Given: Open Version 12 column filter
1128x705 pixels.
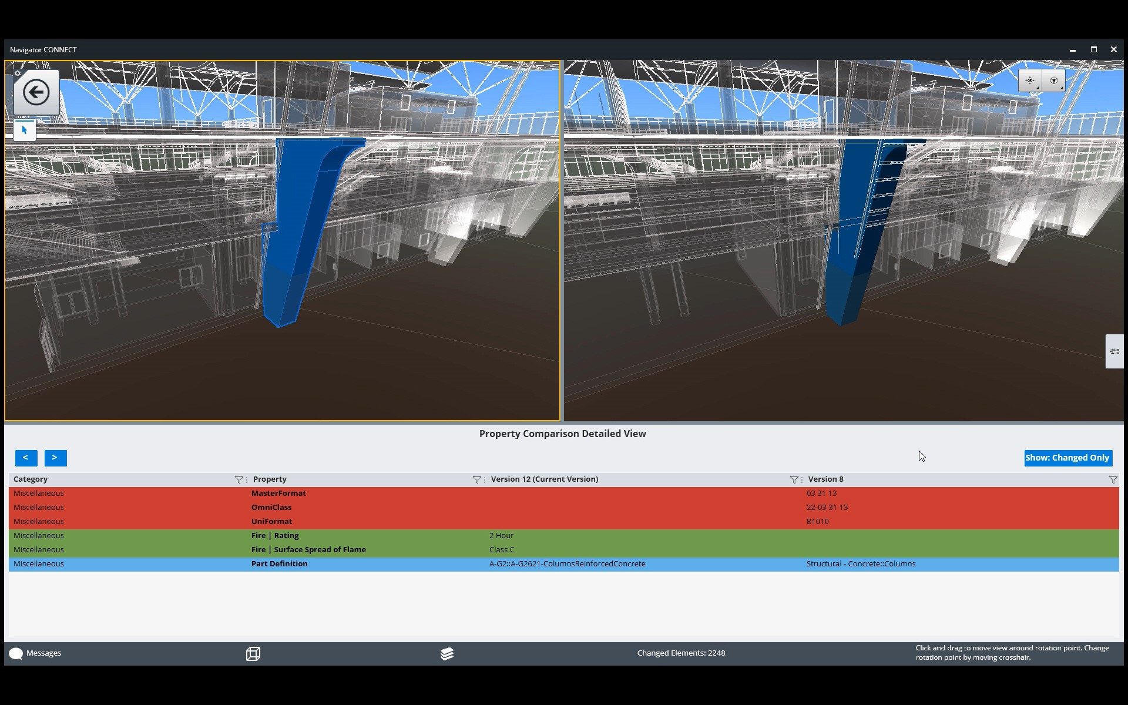Looking at the screenshot, I should click(x=794, y=479).
